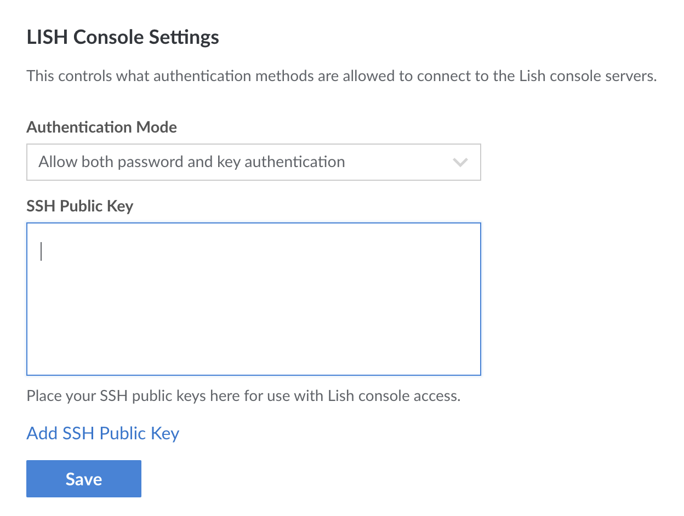Click the description about Lish console servers
Image resolution: width=684 pixels, height=516 pixels.
pyautogui.click(x=341, y=76)
